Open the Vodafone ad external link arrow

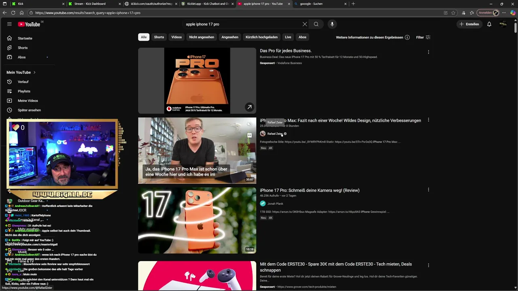(x=249, y=107)
